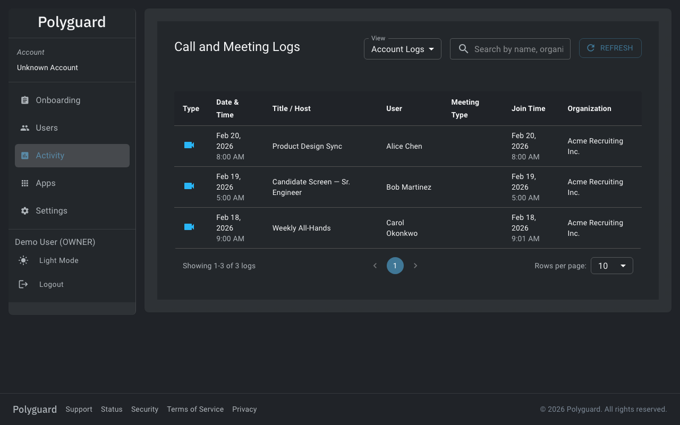Click the Onboarding clipboard icon

(x=24, y=100)
